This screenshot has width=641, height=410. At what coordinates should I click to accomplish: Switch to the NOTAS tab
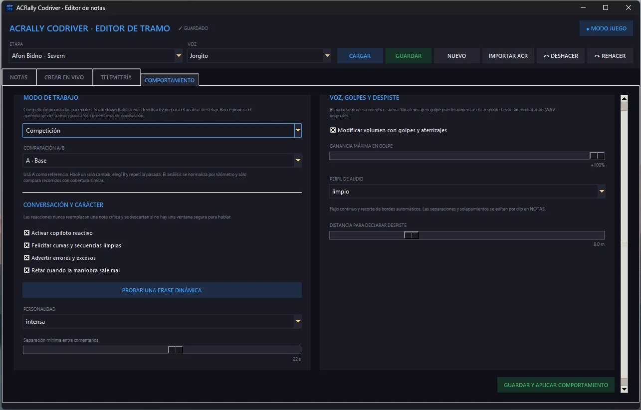click(x=19, y=77)
